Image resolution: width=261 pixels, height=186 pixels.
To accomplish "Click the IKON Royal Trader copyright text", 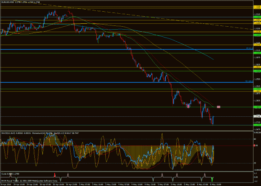I will (29, 181).
